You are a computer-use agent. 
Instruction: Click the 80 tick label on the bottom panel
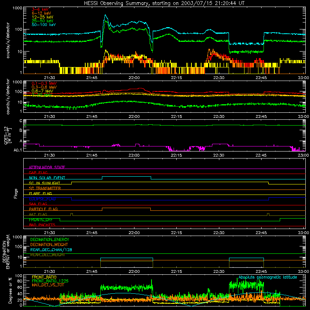click(20, 281)
